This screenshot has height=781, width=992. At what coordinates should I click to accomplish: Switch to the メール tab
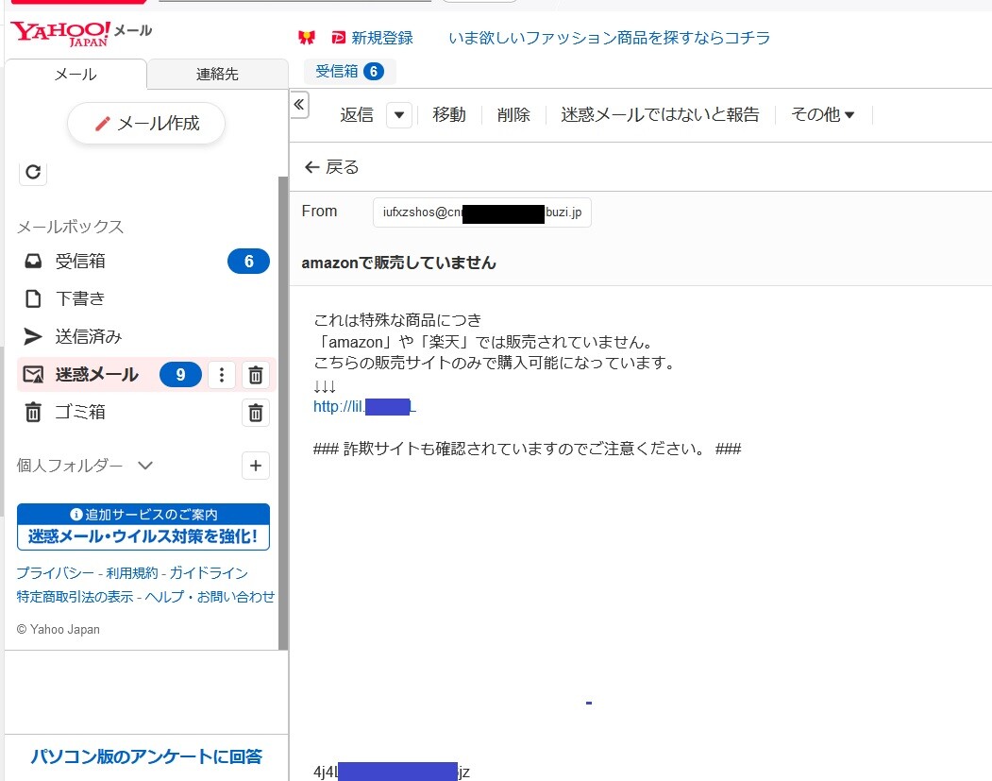(x=76, y=74)
